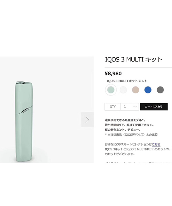Click the 夏の新色ミント description line
Image resolution: width=172 pixels, height=206 pixels.
pyautogui.click(x=122, y=130)
